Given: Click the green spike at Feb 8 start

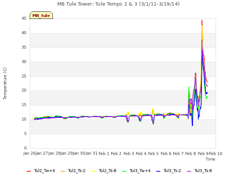Looking at the screenshot, I should pyautogui.click(x=189, y=87).
